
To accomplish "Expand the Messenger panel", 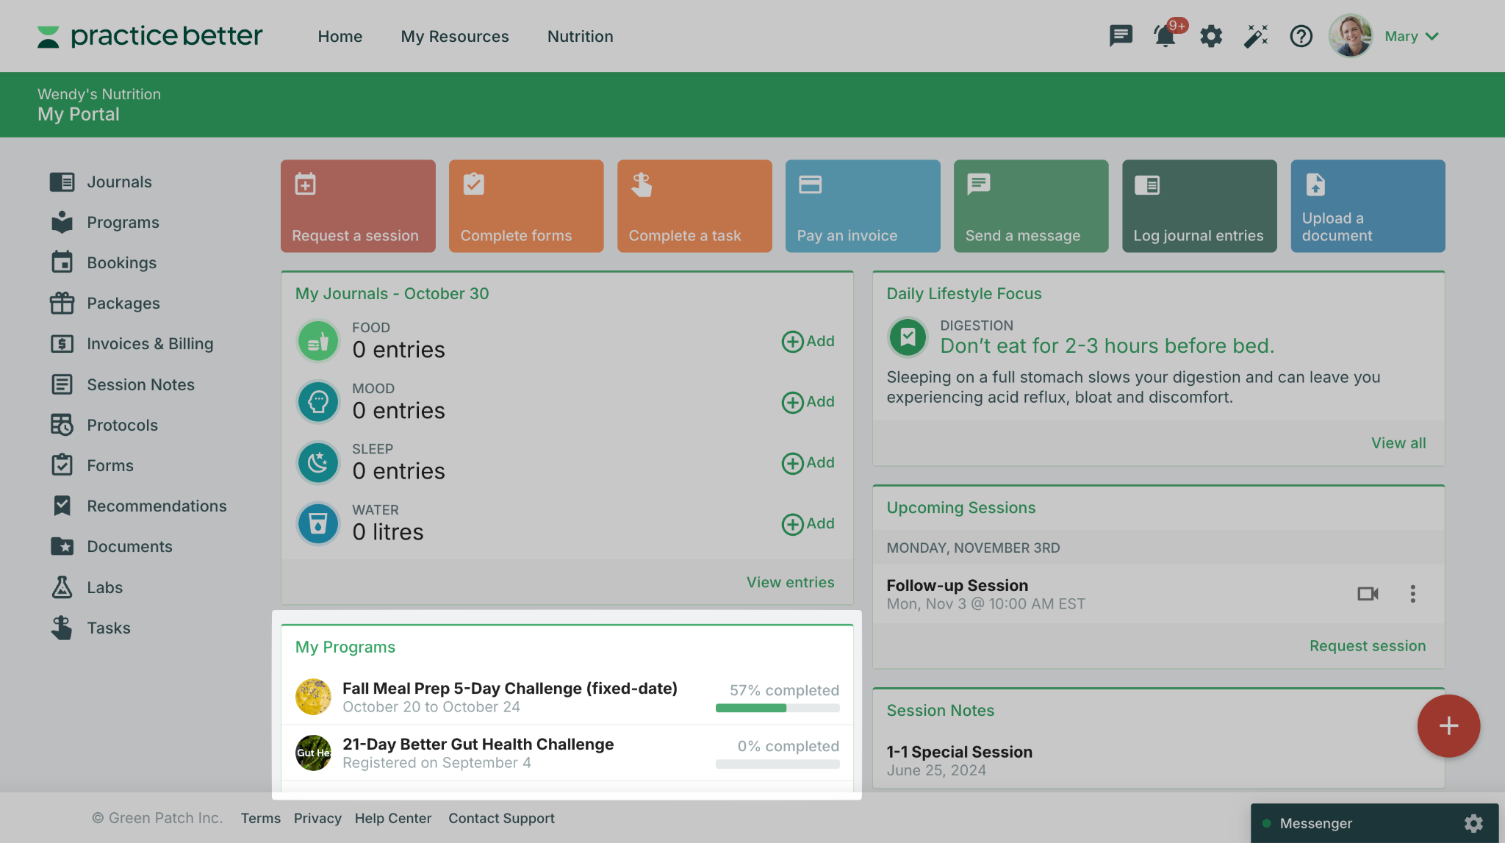I will point(1315,823).
